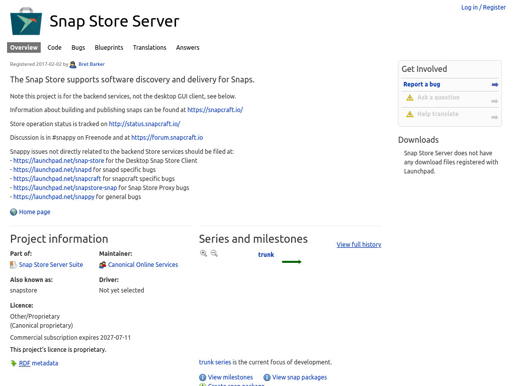This screenshot has height=386, width=515.
Task: Click the globe icon next to Home page
Action: click(x=14, y=212)
